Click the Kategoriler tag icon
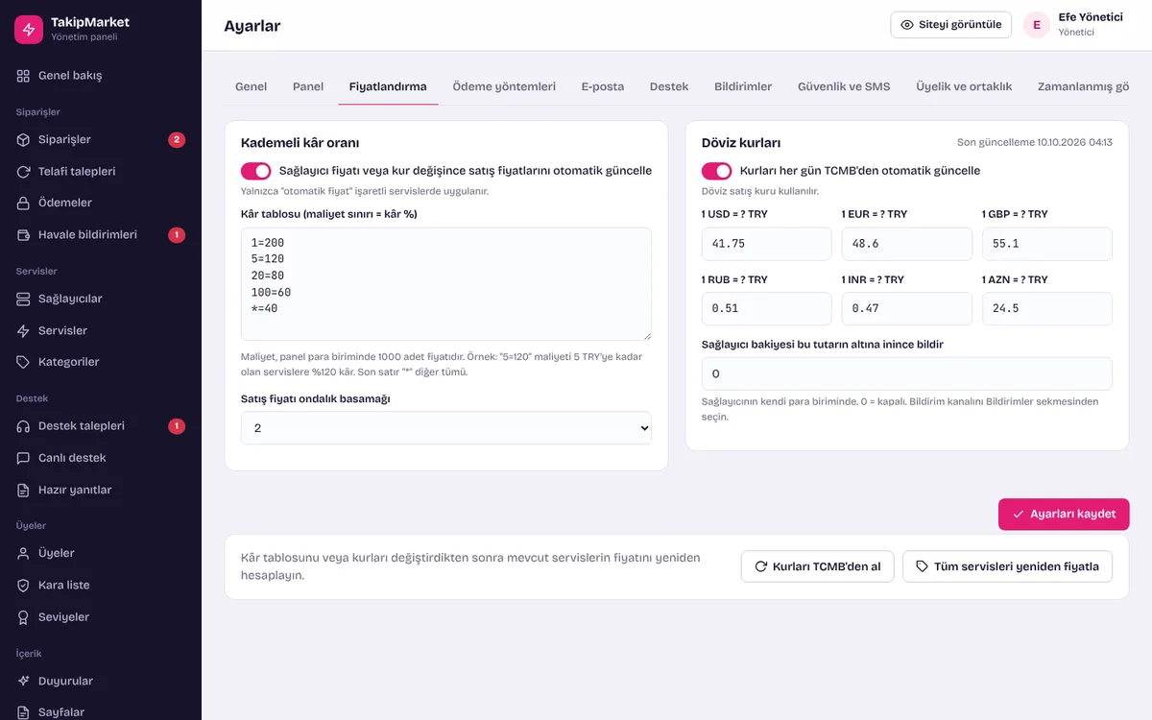The image size is (1152, 720). pyautogui.click(x=24, y=362)
